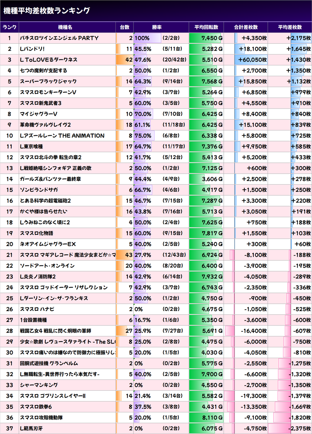Select machine name スマスロ北斗の拳 転生の章2
Viewport: 312px width, 434px height.
coord(51,157)
